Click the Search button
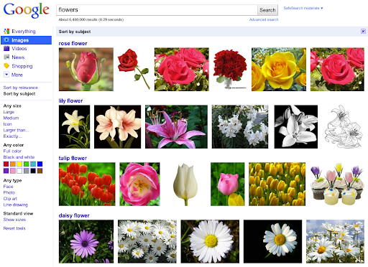Image resolution: width=368 pixels, height=267 pixels. pos(267,10)
